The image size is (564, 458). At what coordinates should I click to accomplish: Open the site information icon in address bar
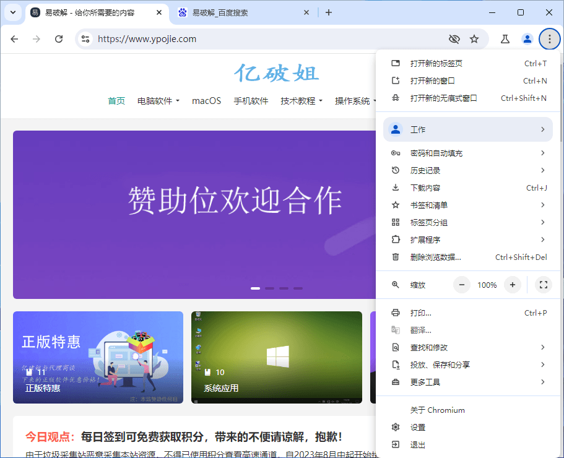tap(86, 39)
